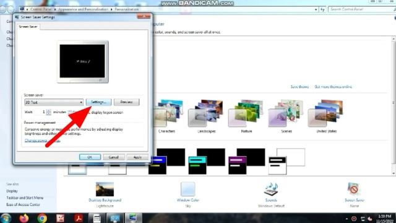Click the Wait minutes spinner arrows

point(48,112)
